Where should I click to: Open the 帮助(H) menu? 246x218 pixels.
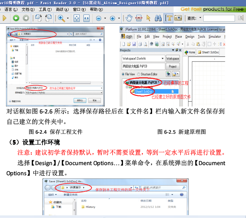(x=96, y=10)
